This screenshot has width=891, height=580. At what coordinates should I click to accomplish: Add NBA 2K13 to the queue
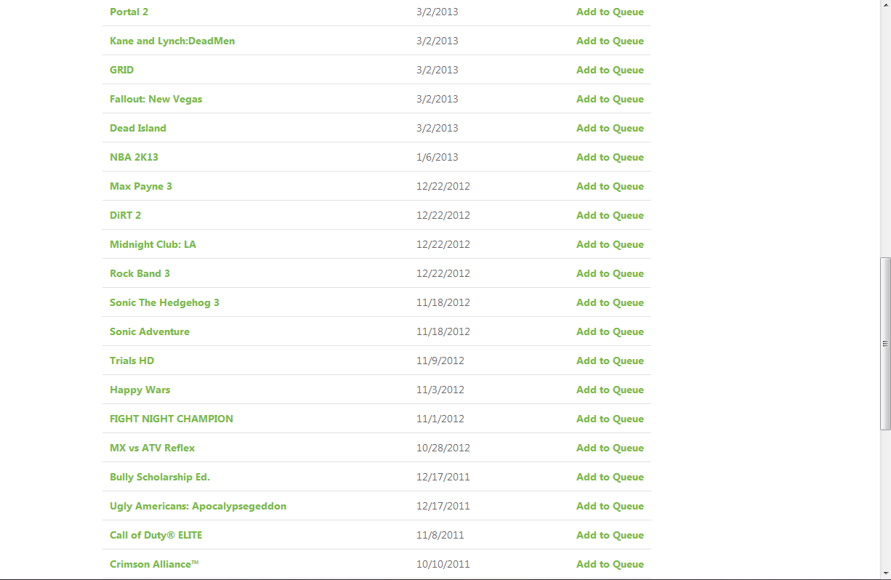pos(610,157)
